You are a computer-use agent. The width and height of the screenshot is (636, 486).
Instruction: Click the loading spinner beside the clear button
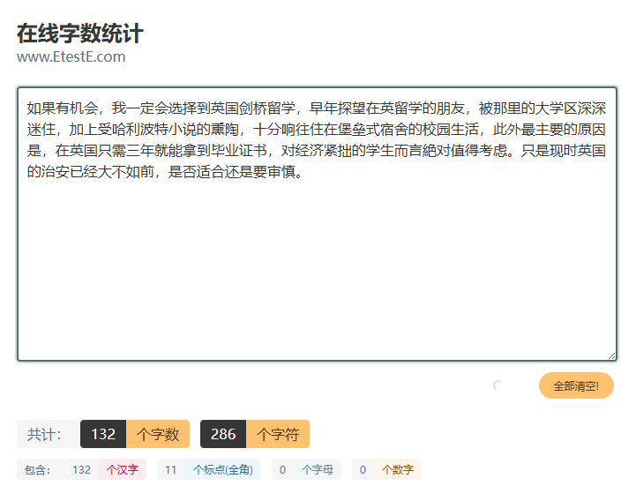coord(498,385)
